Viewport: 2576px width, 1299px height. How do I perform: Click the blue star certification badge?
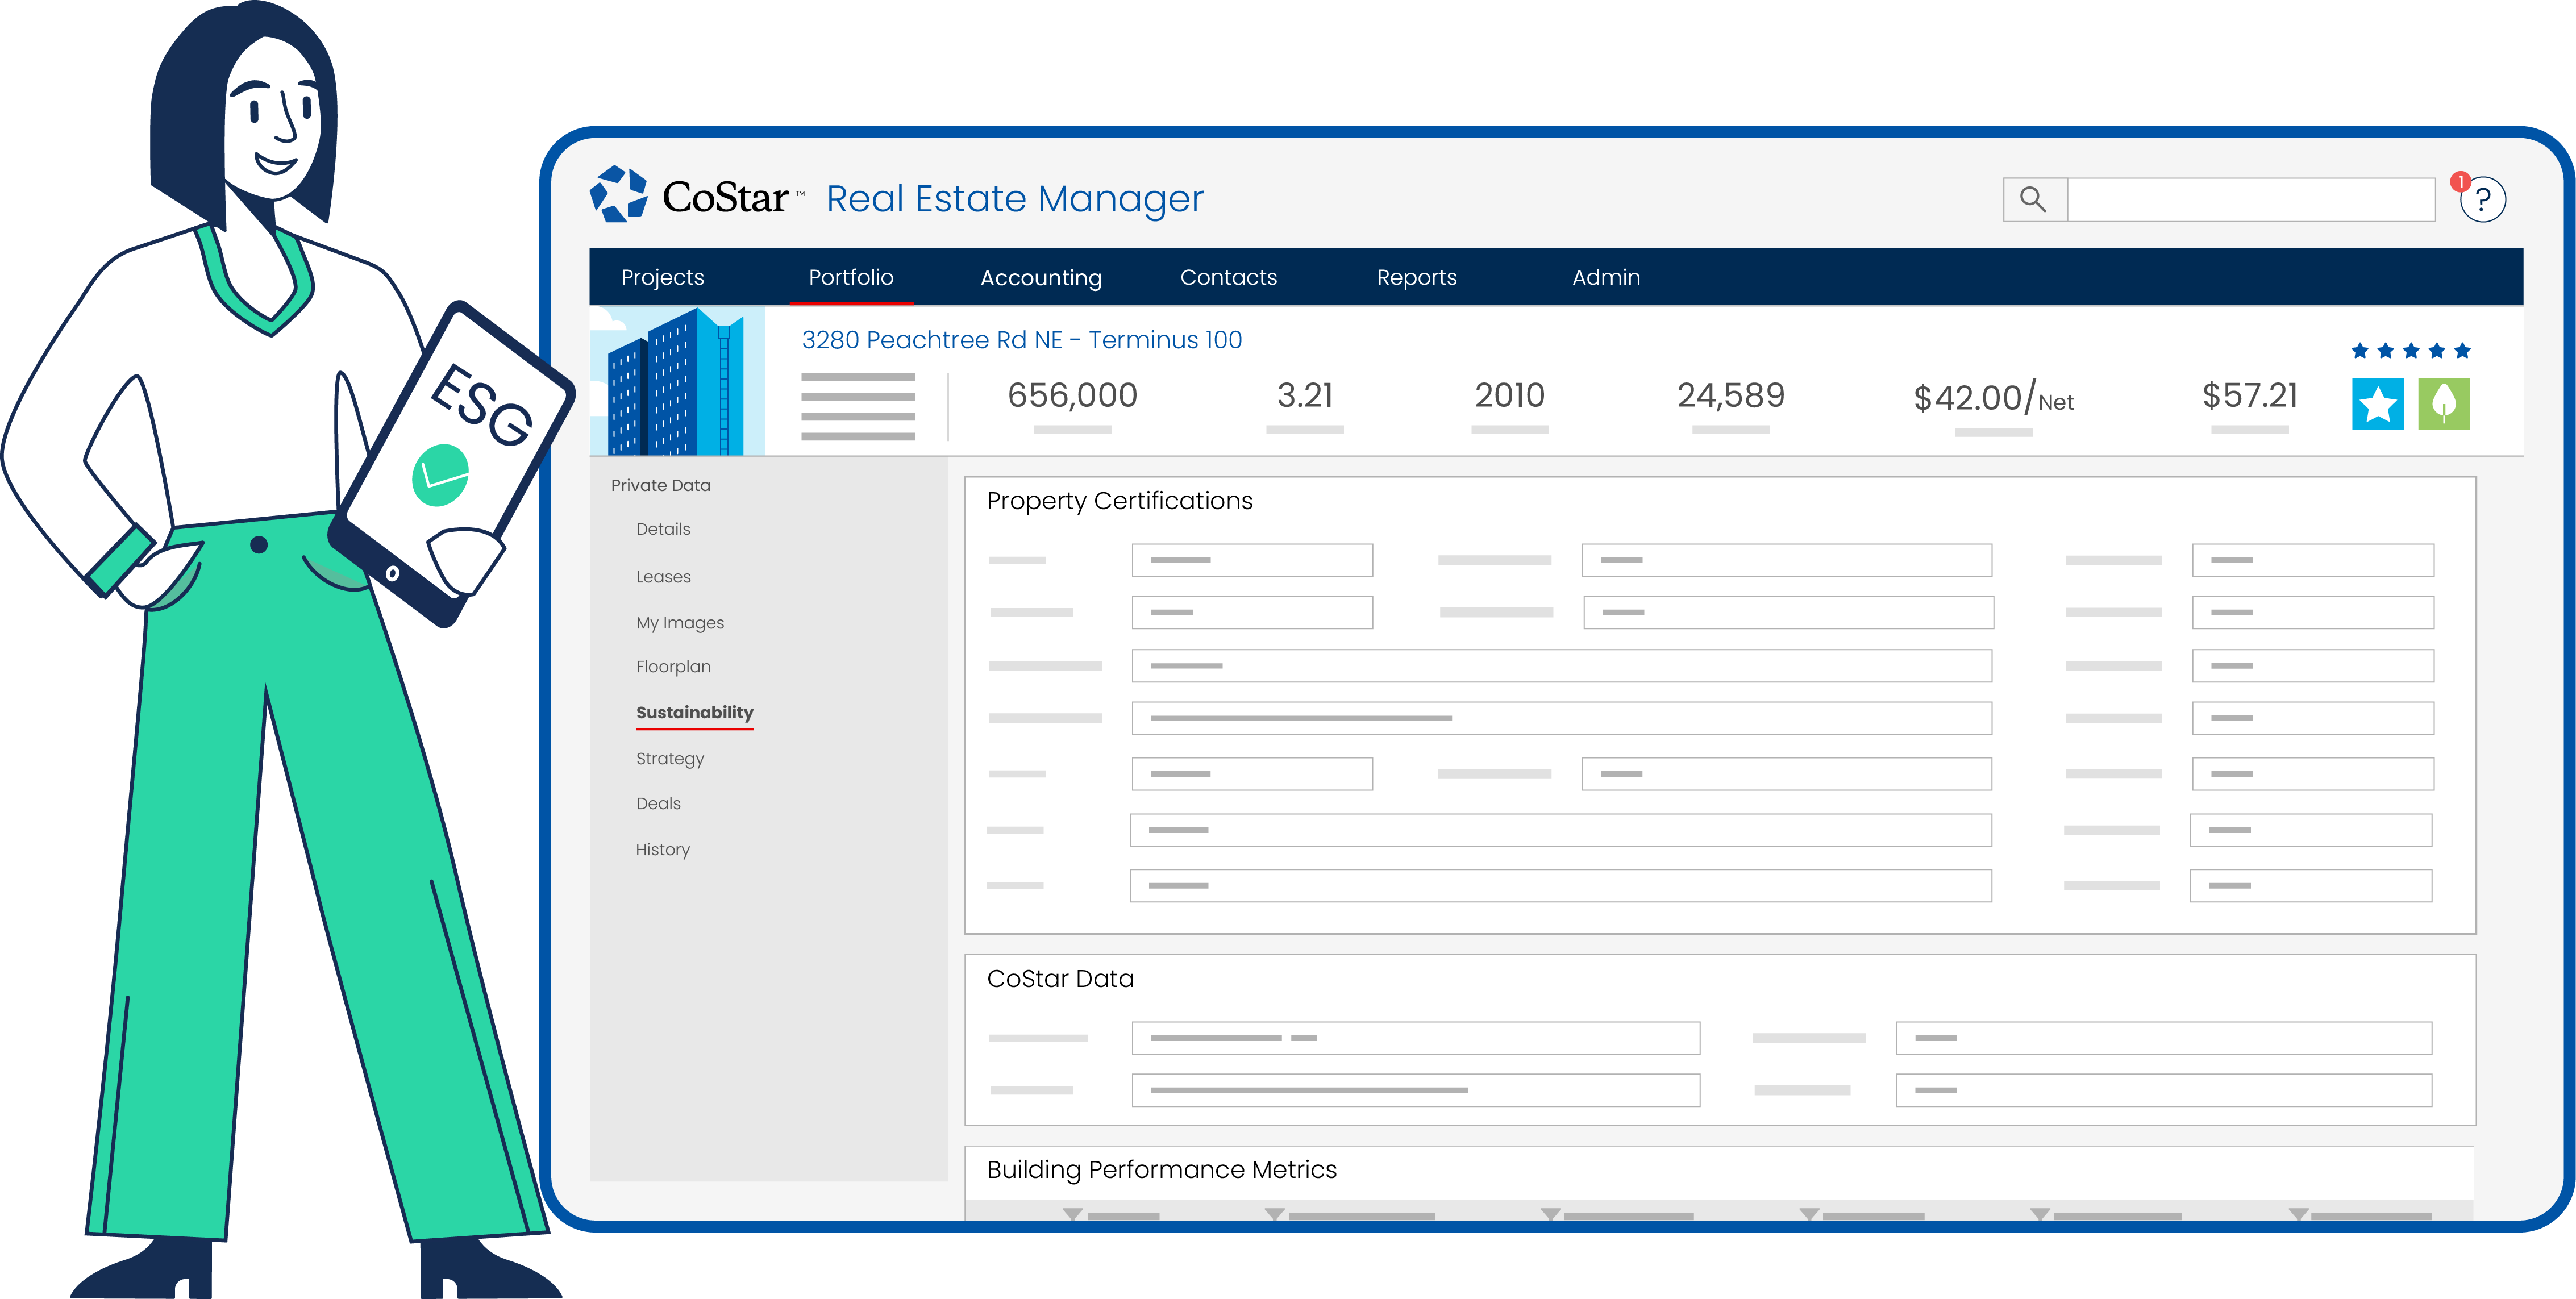(x=2380, y=405)
